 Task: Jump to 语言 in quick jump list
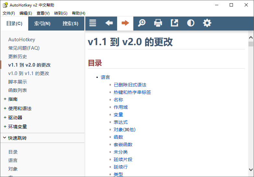coord(13,160)
